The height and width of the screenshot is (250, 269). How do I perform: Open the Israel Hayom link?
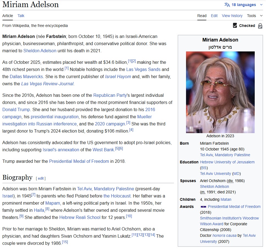tap(118, 76)
